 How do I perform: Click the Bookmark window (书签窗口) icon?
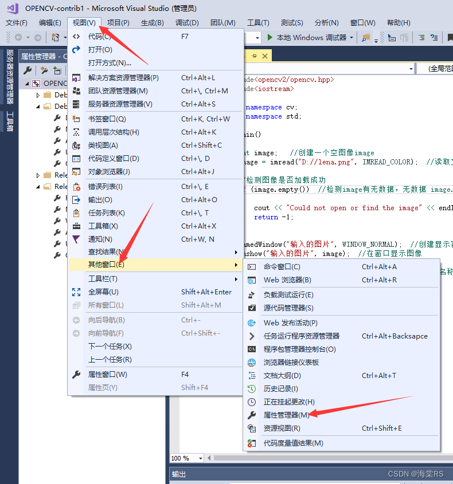[x=76, y=119]
